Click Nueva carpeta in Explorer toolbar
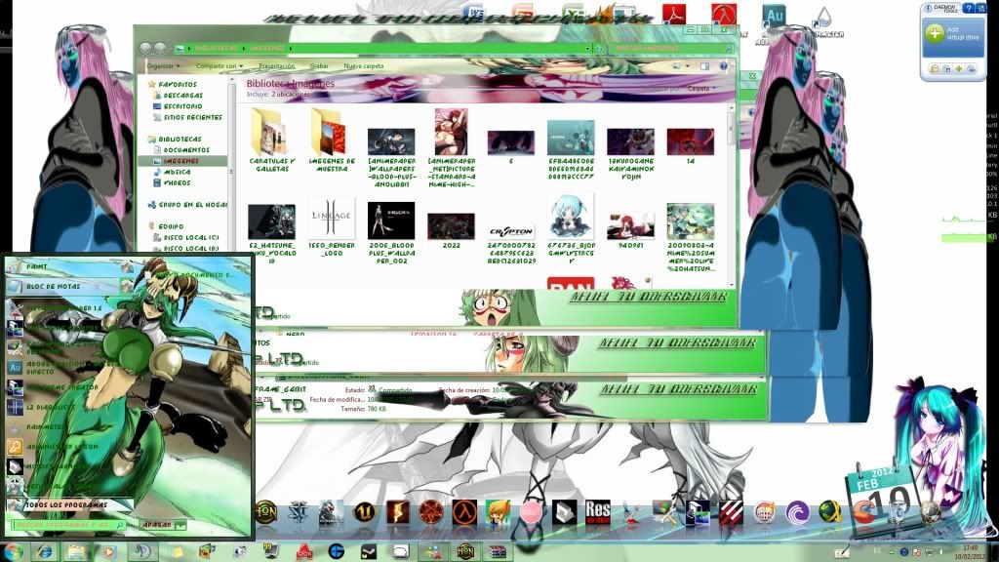The height and width of the screenshot is (562, 999). pyautogui.click(x=364, y=65)
